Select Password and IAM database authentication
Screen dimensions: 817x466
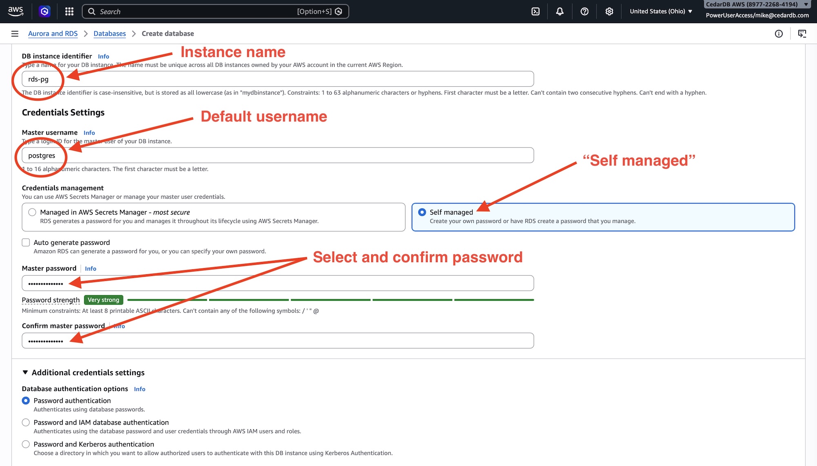26,422
